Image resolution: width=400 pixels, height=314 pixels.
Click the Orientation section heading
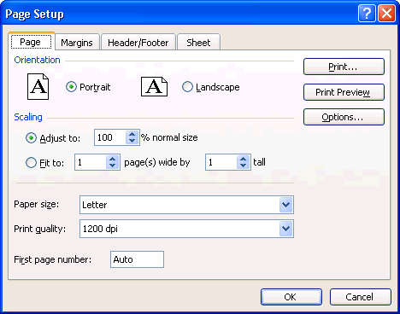coord(37,60)
